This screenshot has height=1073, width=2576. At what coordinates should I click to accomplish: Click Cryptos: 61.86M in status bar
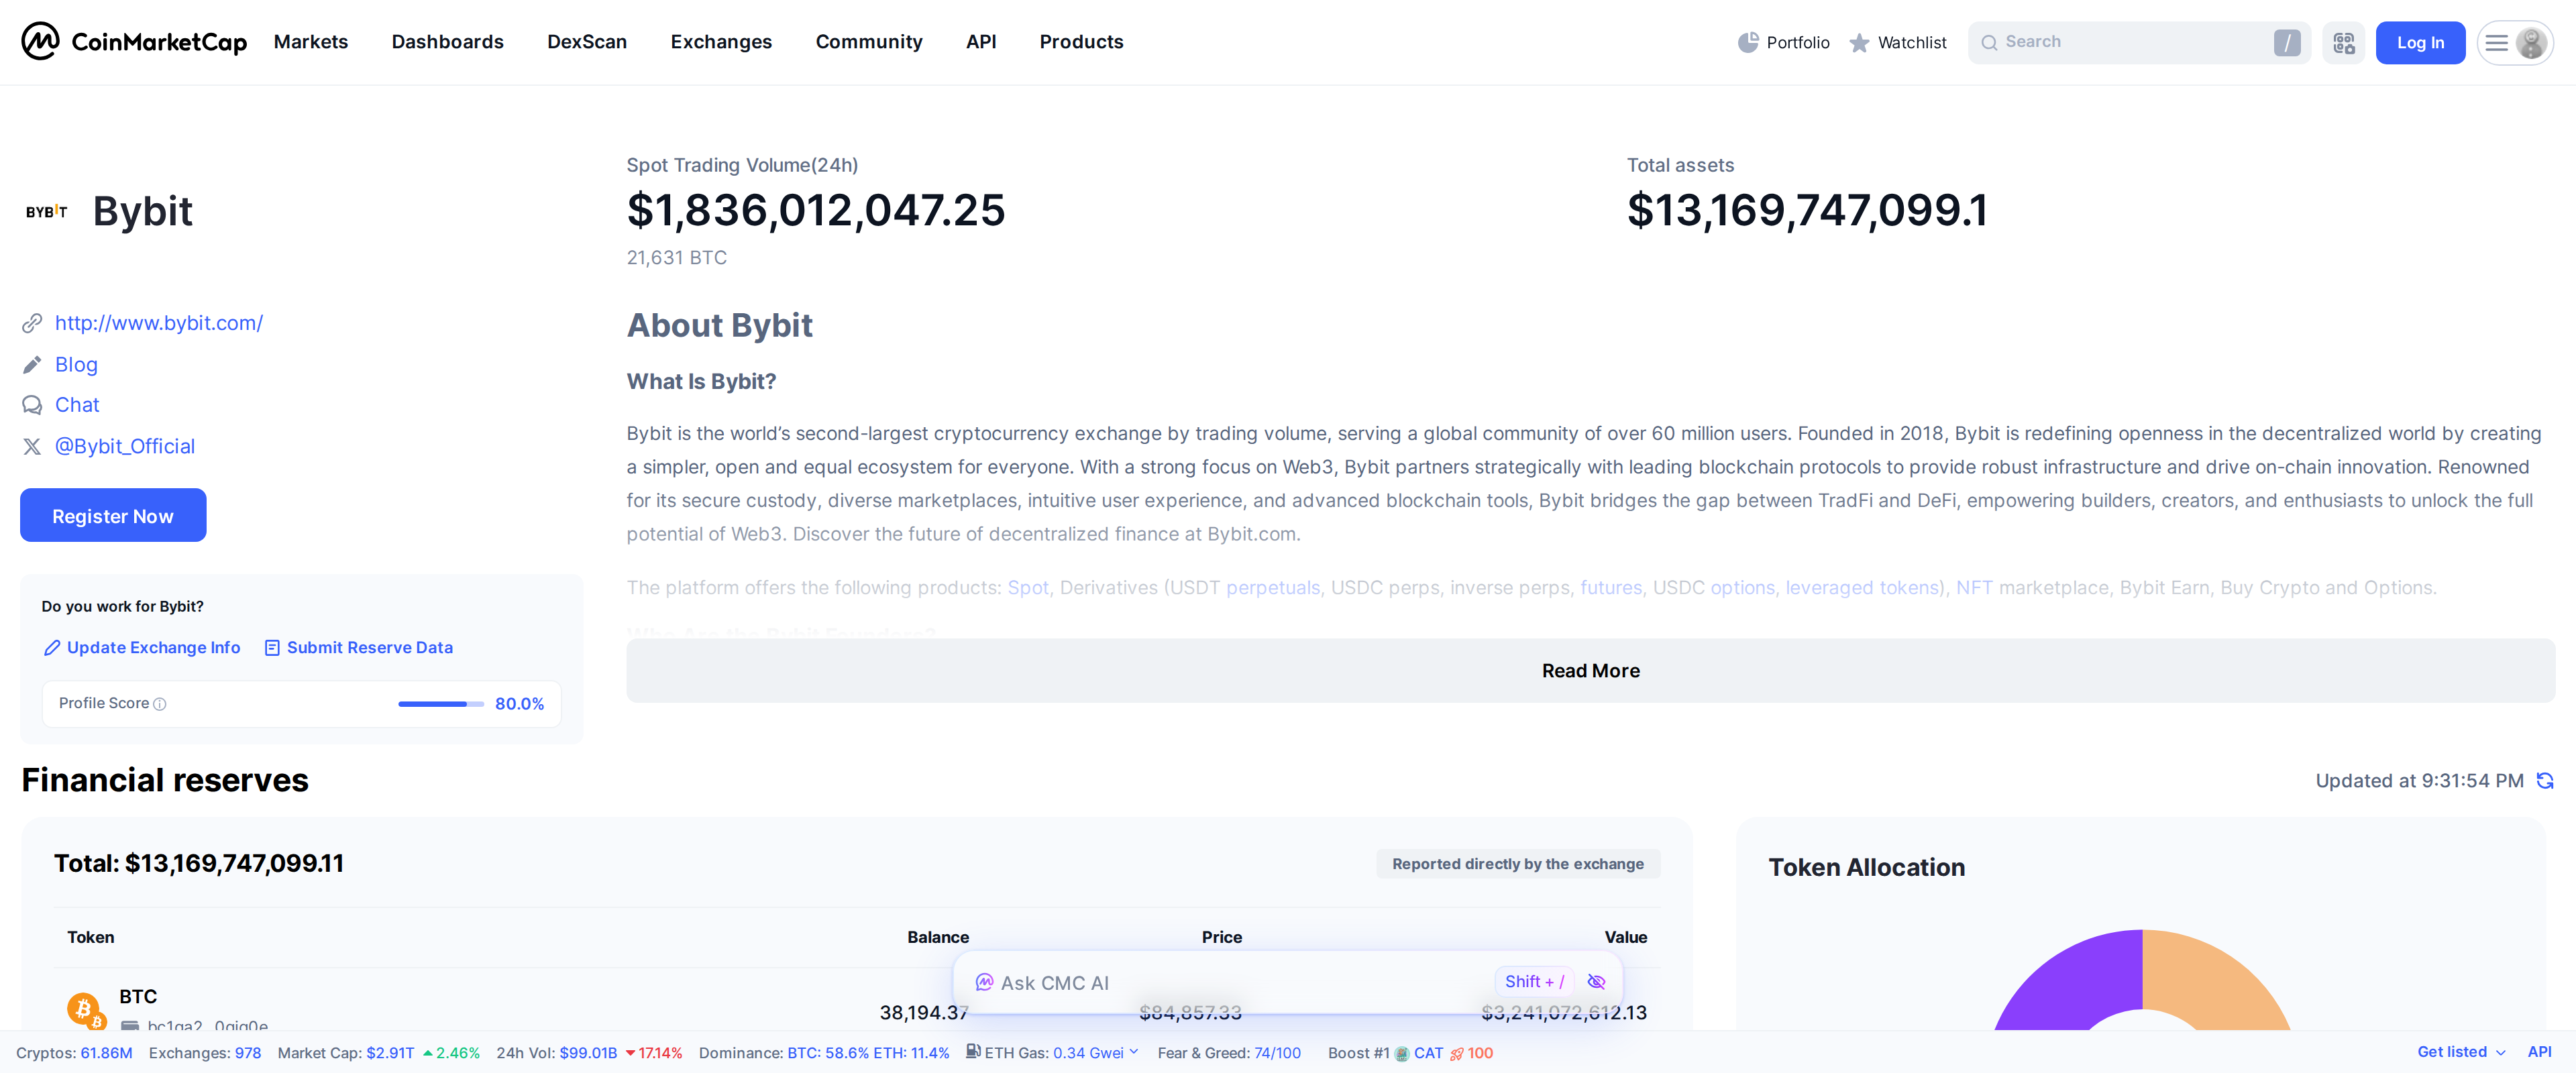coord(74,1053)
